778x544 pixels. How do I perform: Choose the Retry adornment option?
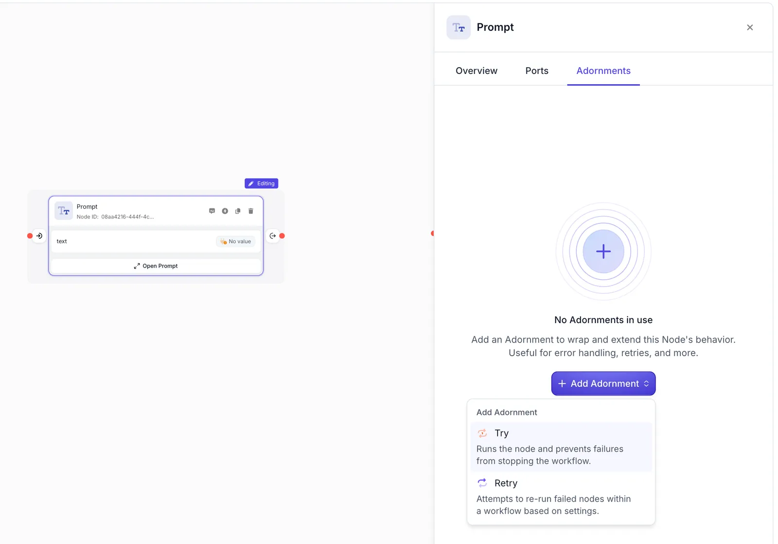(x=561, y=497)
